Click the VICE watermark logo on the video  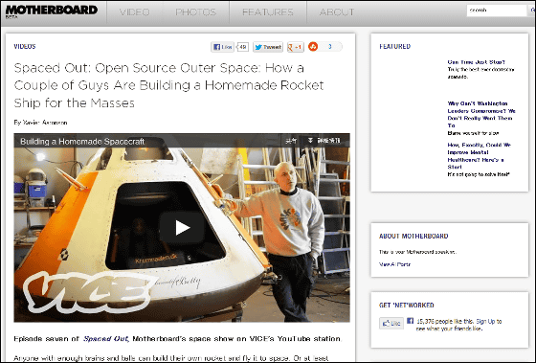point(91,291)
